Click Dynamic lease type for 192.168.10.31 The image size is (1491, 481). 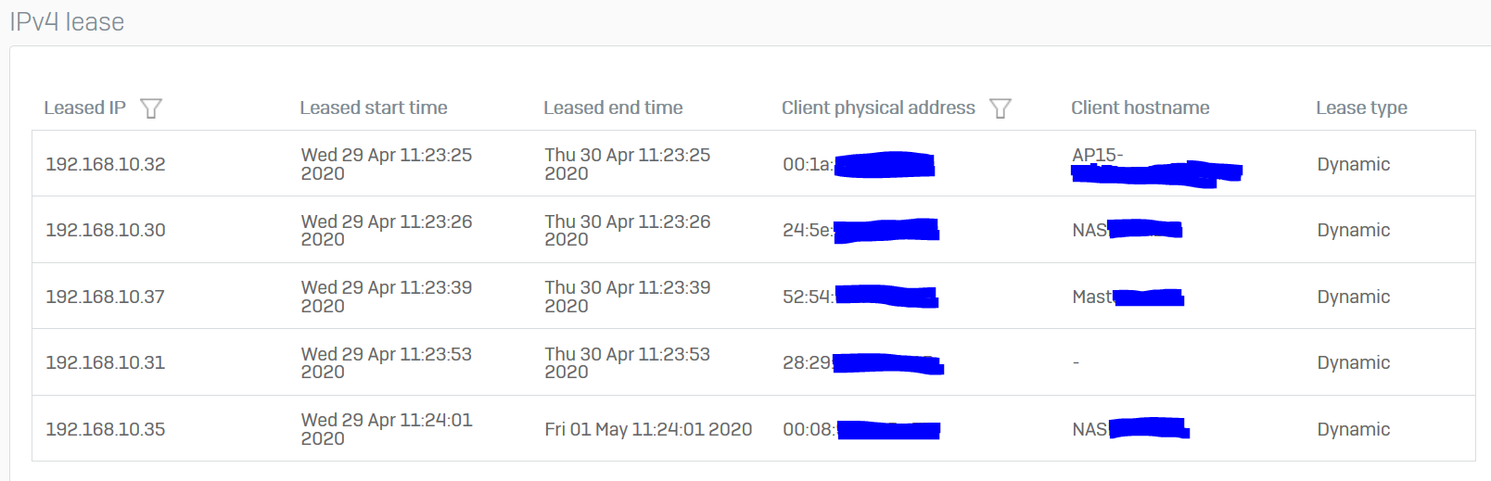(1353, 362)
